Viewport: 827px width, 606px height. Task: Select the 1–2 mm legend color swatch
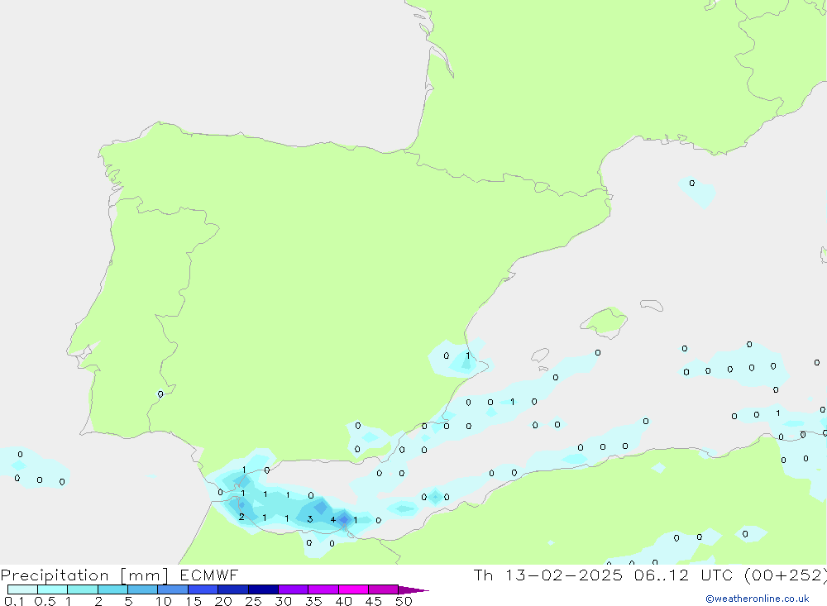pyautogui.click(x=83, y=589)
